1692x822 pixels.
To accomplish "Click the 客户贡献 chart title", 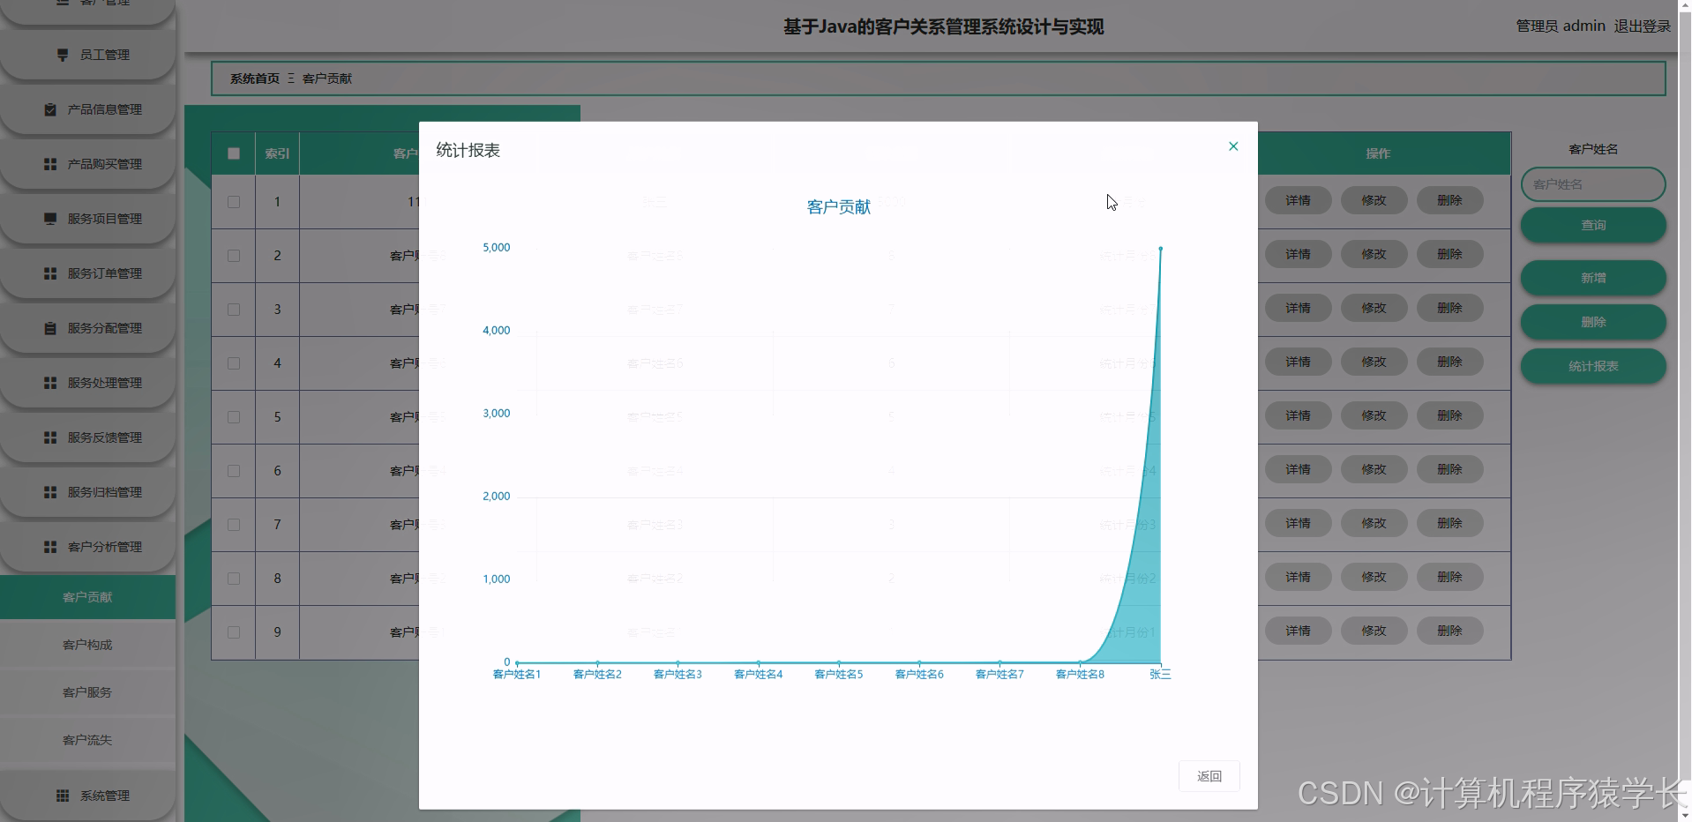I will [839, 206].
